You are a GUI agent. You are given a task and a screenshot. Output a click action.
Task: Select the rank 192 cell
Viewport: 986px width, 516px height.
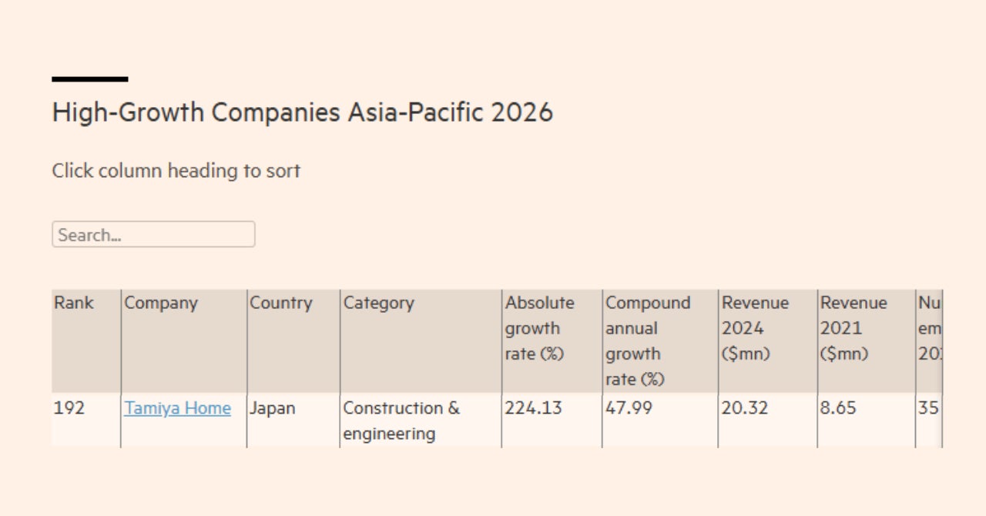[x=69, y=408]
